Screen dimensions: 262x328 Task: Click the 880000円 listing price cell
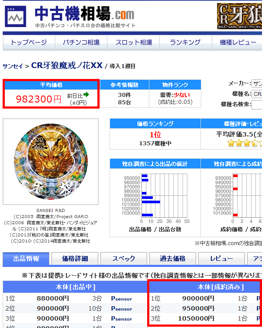53,298
